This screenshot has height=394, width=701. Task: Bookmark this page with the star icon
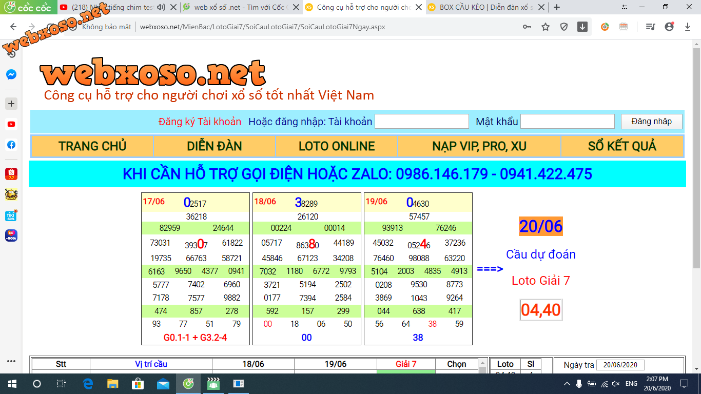pyautogui.click(x=546, y=27)
